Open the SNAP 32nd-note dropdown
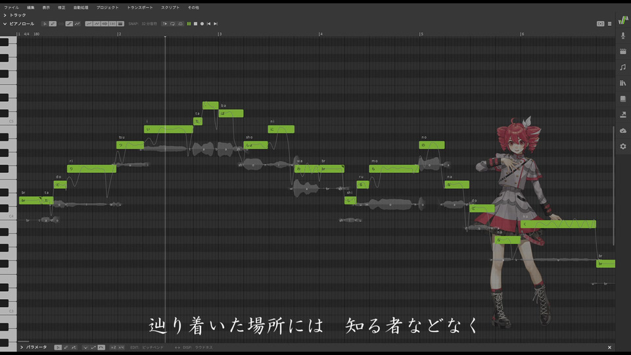This screenshot has height=355, width=631. coord(149,24)
